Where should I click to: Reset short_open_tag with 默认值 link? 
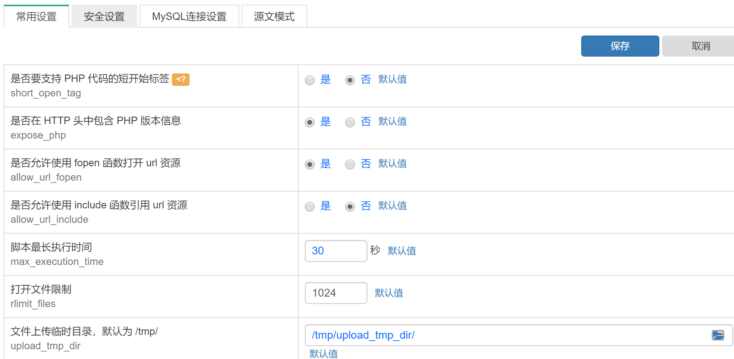pyautogui.click(x=392, y=79)
